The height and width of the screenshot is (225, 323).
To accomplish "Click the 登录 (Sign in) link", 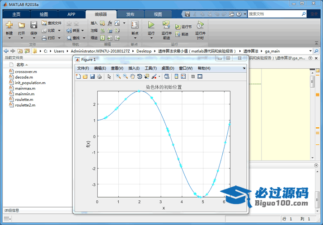I will pos(314,14).
